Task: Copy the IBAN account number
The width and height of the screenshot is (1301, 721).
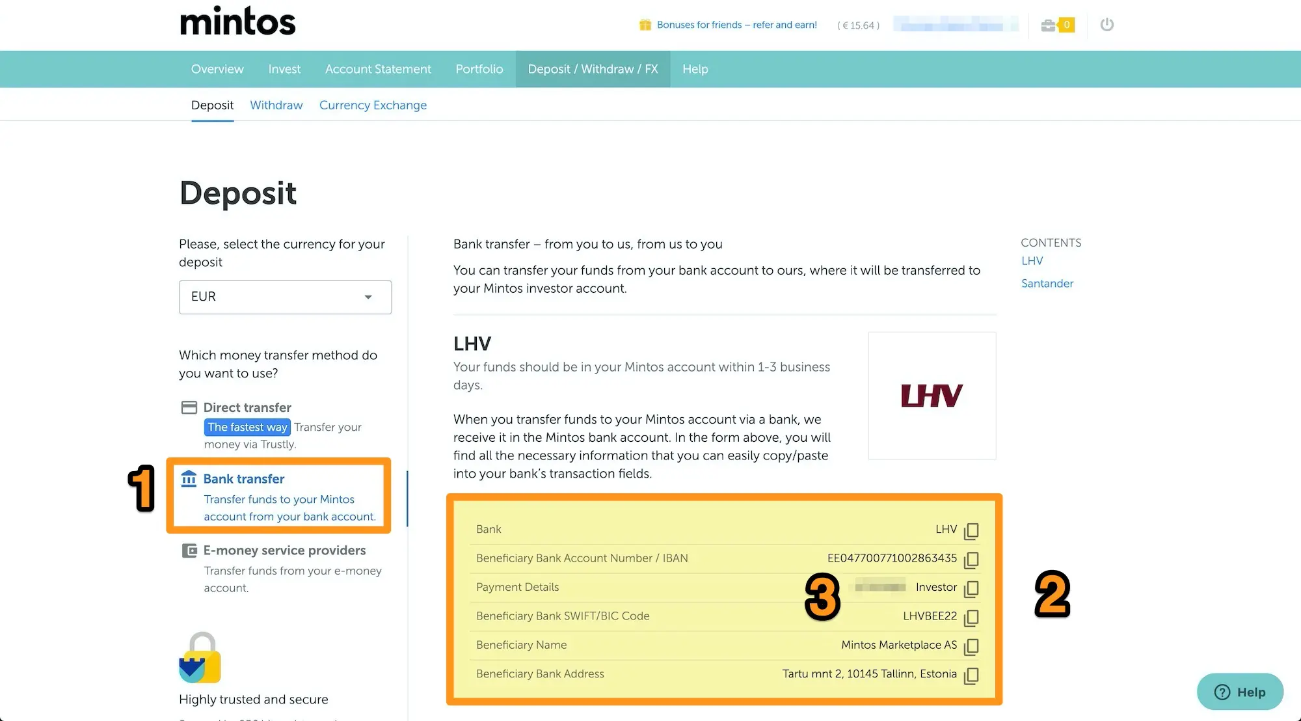Action: point(971,560)
